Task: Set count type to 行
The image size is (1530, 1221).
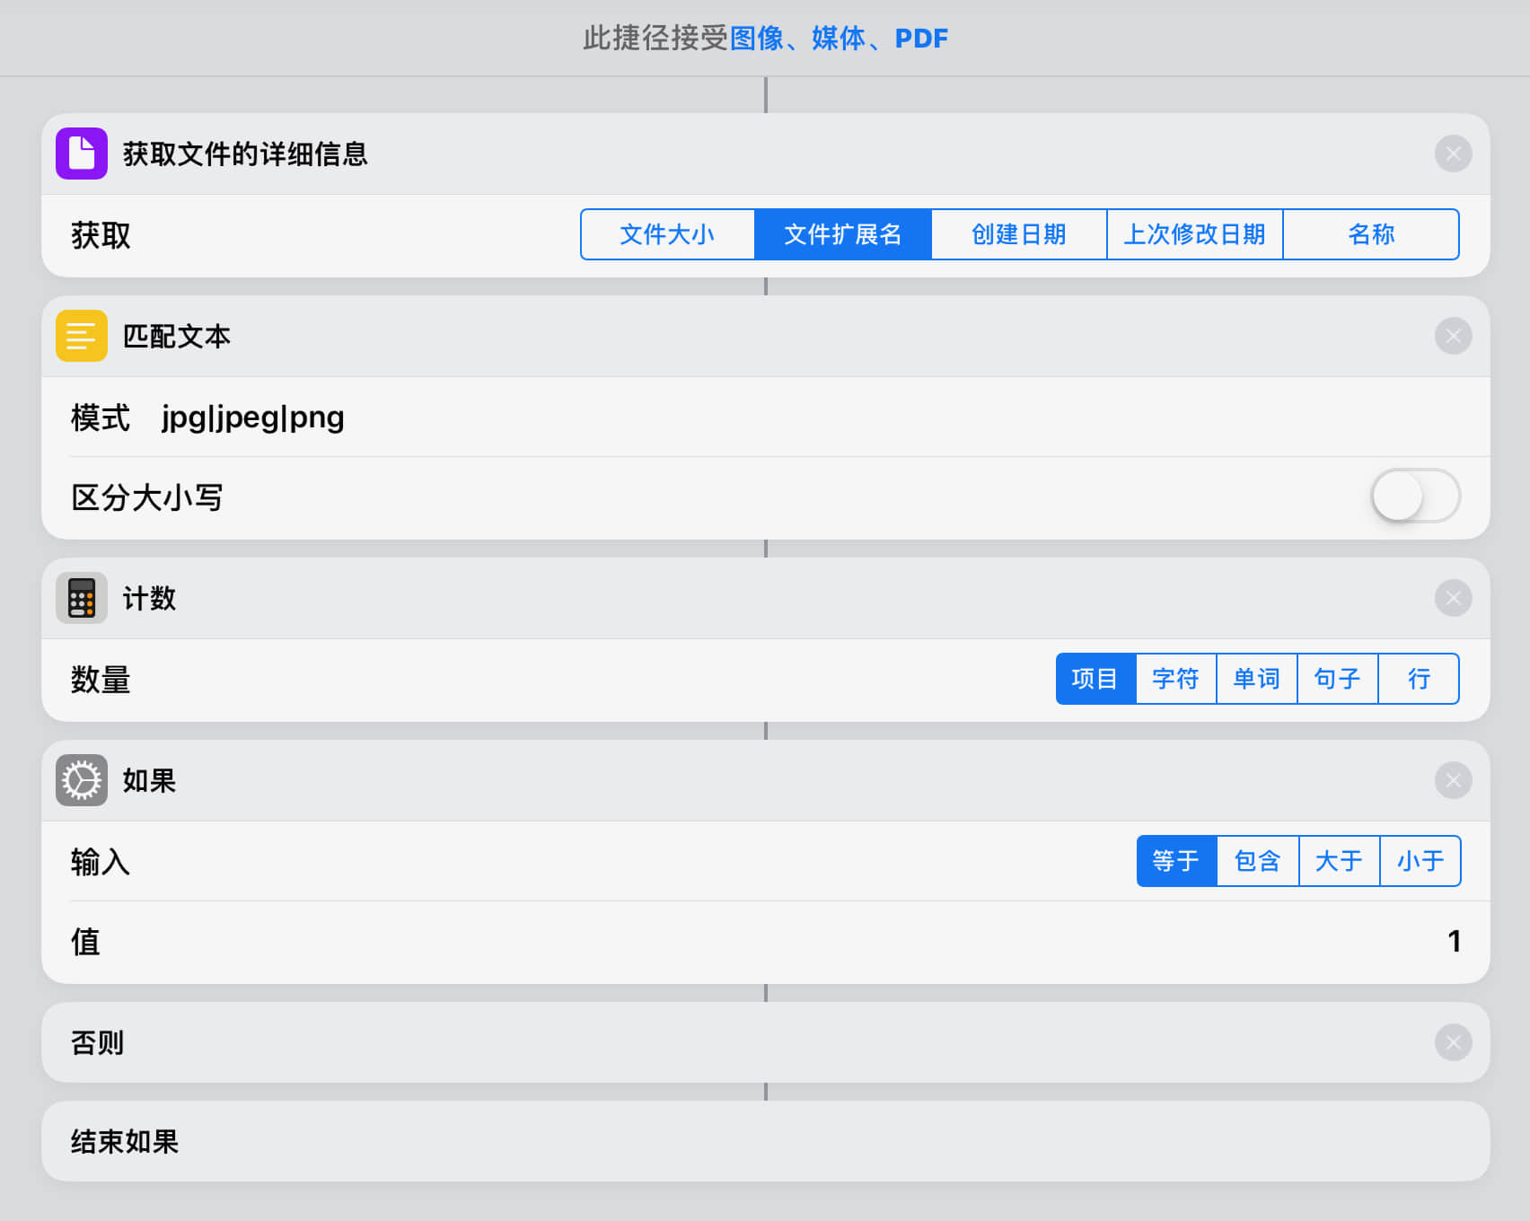Action: [x=1418, y=679]
